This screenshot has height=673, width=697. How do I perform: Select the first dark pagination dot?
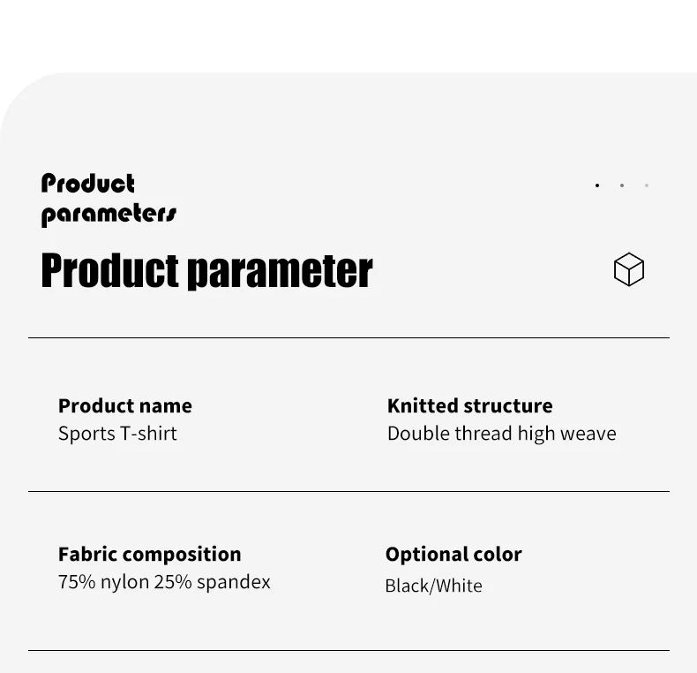coord(597,185)
